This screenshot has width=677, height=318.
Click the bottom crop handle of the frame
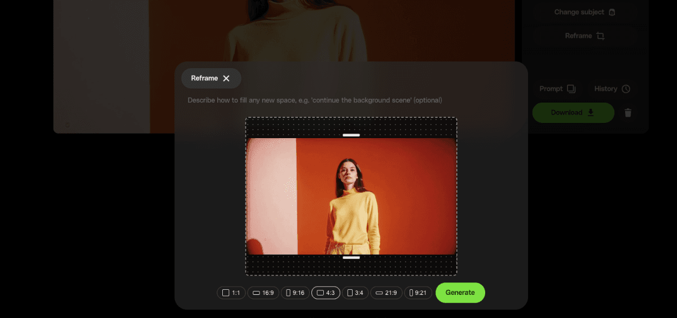[351, 258]
